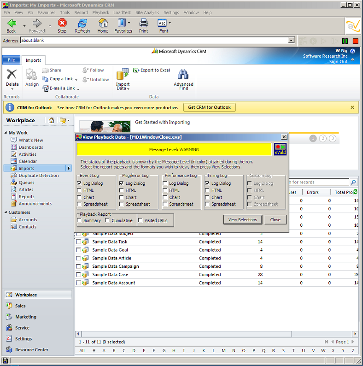Click the Font toolbar icon

162,23
